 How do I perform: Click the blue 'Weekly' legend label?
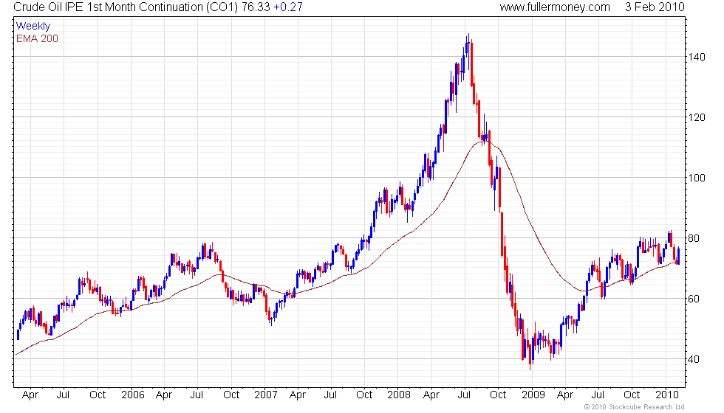(x=33, y=27)
